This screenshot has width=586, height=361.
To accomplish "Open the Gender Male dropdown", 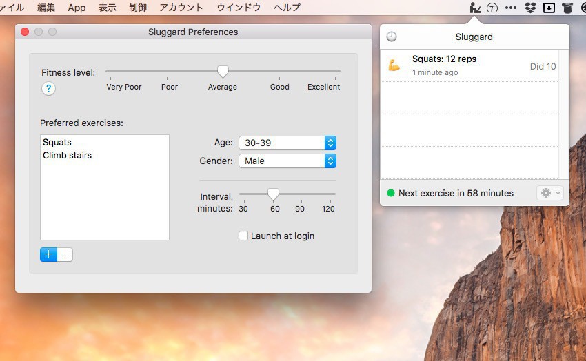I will [x=287, y=161].
